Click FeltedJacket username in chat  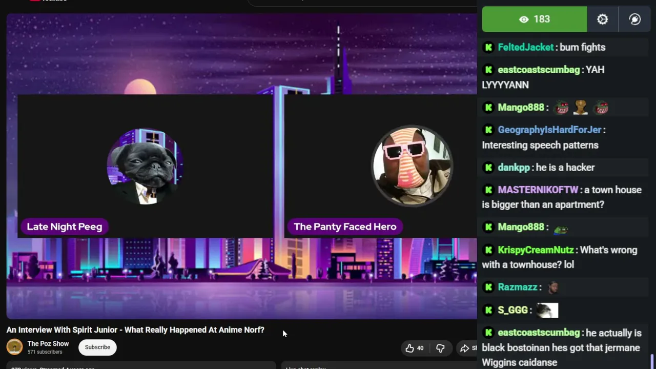click(x=526, y=47)
